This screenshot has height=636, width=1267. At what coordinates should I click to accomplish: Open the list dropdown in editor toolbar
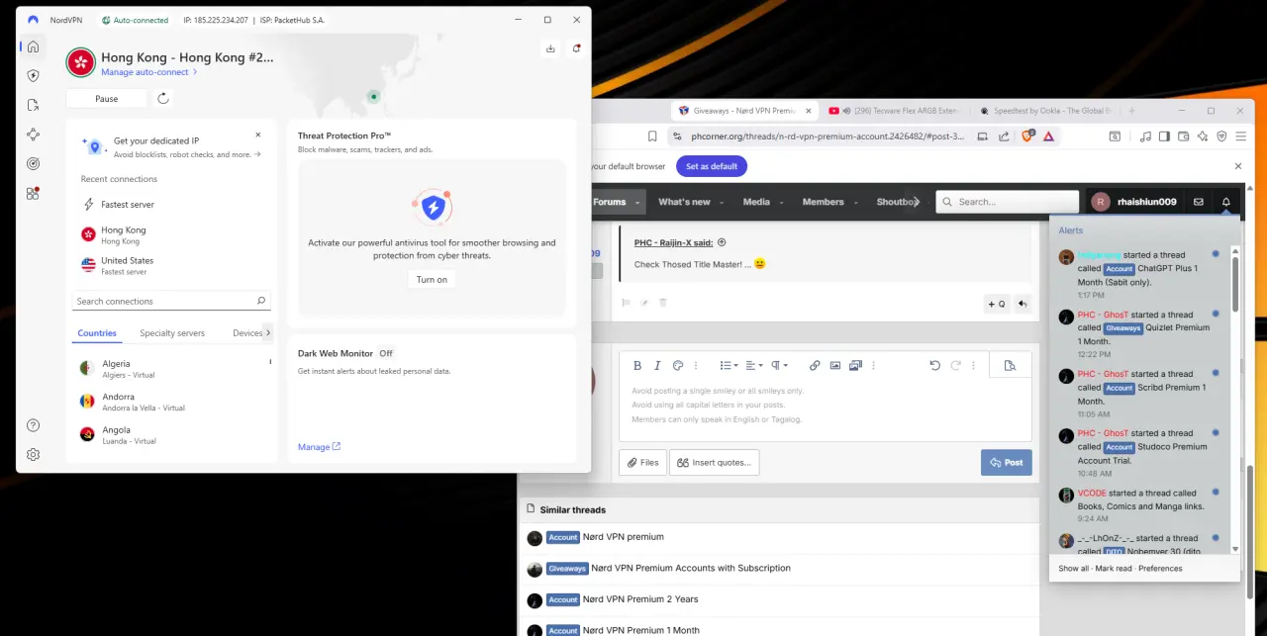(x=729, y=365)
